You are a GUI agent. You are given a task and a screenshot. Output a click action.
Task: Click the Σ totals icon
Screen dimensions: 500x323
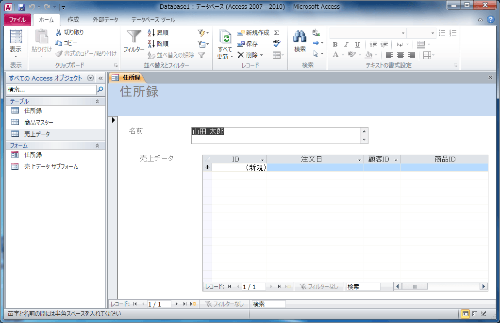tap(277, 32)
